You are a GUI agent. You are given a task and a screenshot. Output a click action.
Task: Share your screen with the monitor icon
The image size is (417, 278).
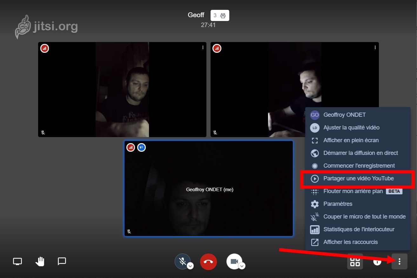[x=17, y=261]
